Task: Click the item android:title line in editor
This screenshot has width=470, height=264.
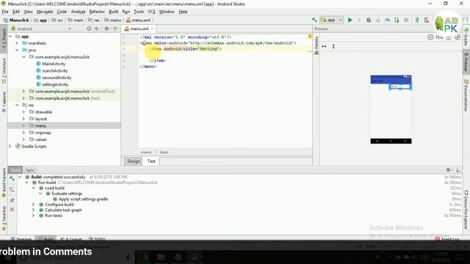Action: point(185,49)
